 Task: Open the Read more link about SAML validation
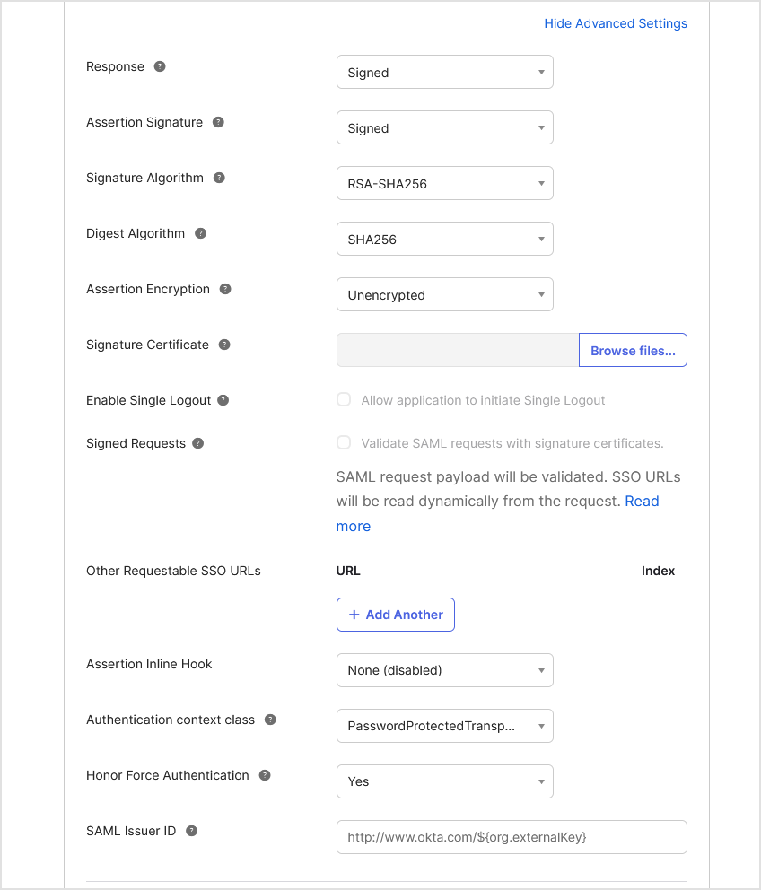642,501
